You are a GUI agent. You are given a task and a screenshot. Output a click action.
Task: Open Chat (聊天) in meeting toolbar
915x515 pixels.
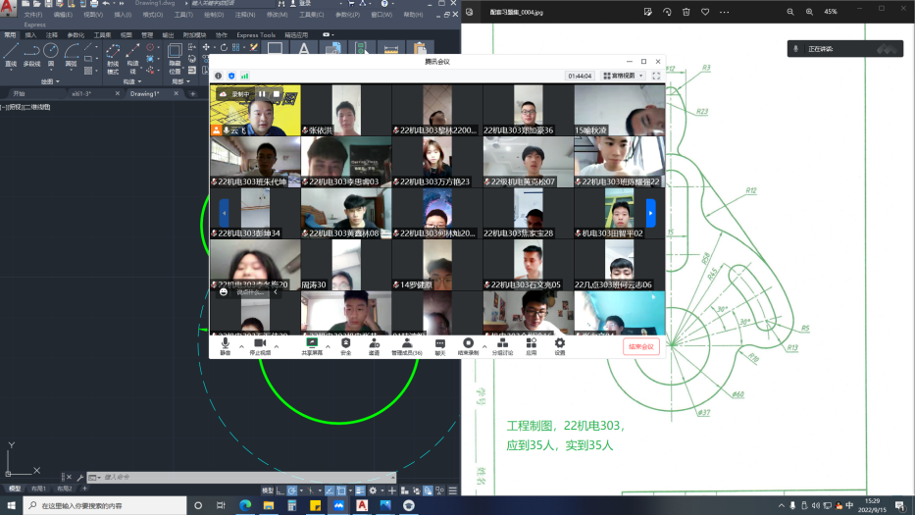[440, 346]
